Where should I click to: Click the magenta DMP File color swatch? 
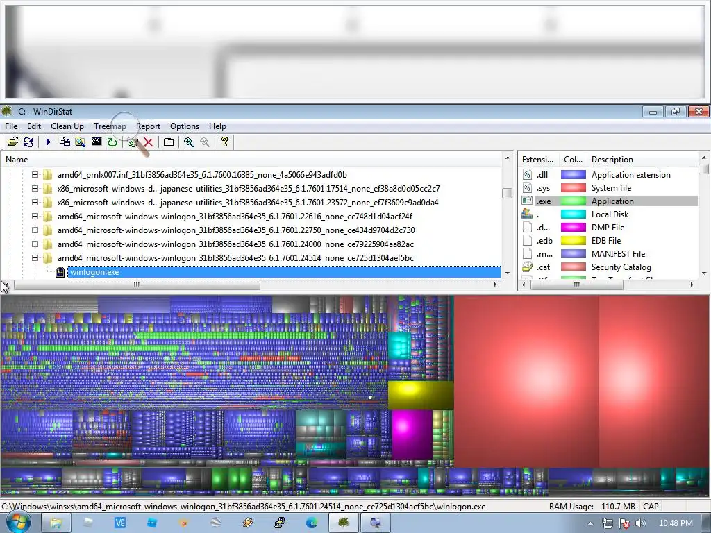pos(573,228)
